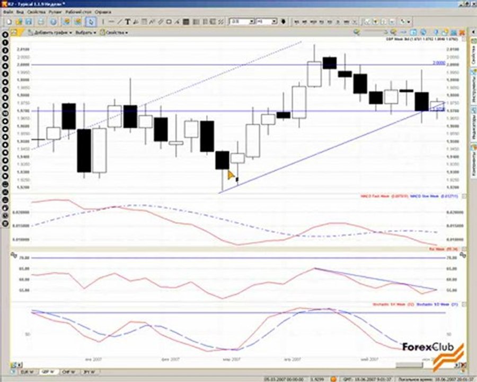This screenshot has width=477, height=382.
Task: Click the New document icon in toolbar
Action: [x=9, y=22]
